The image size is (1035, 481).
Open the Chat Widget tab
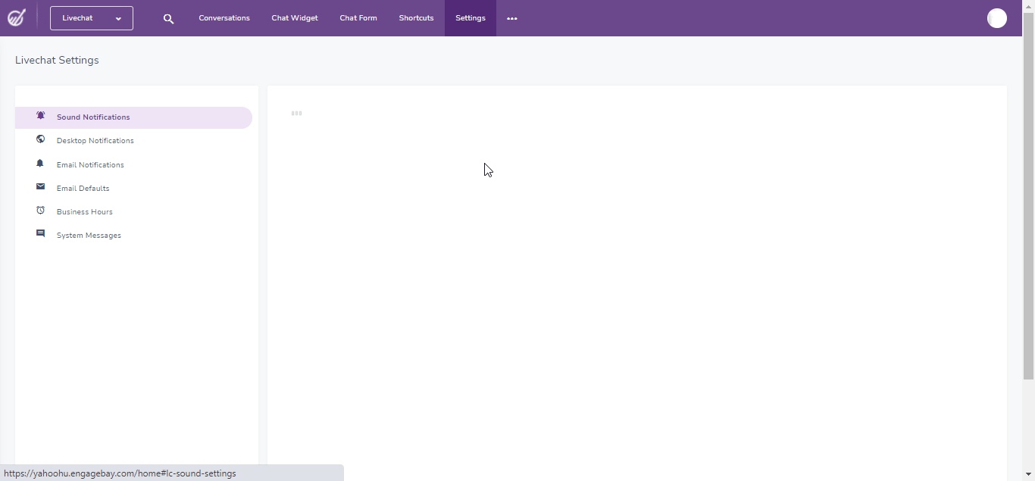click(x=295, y=18)
